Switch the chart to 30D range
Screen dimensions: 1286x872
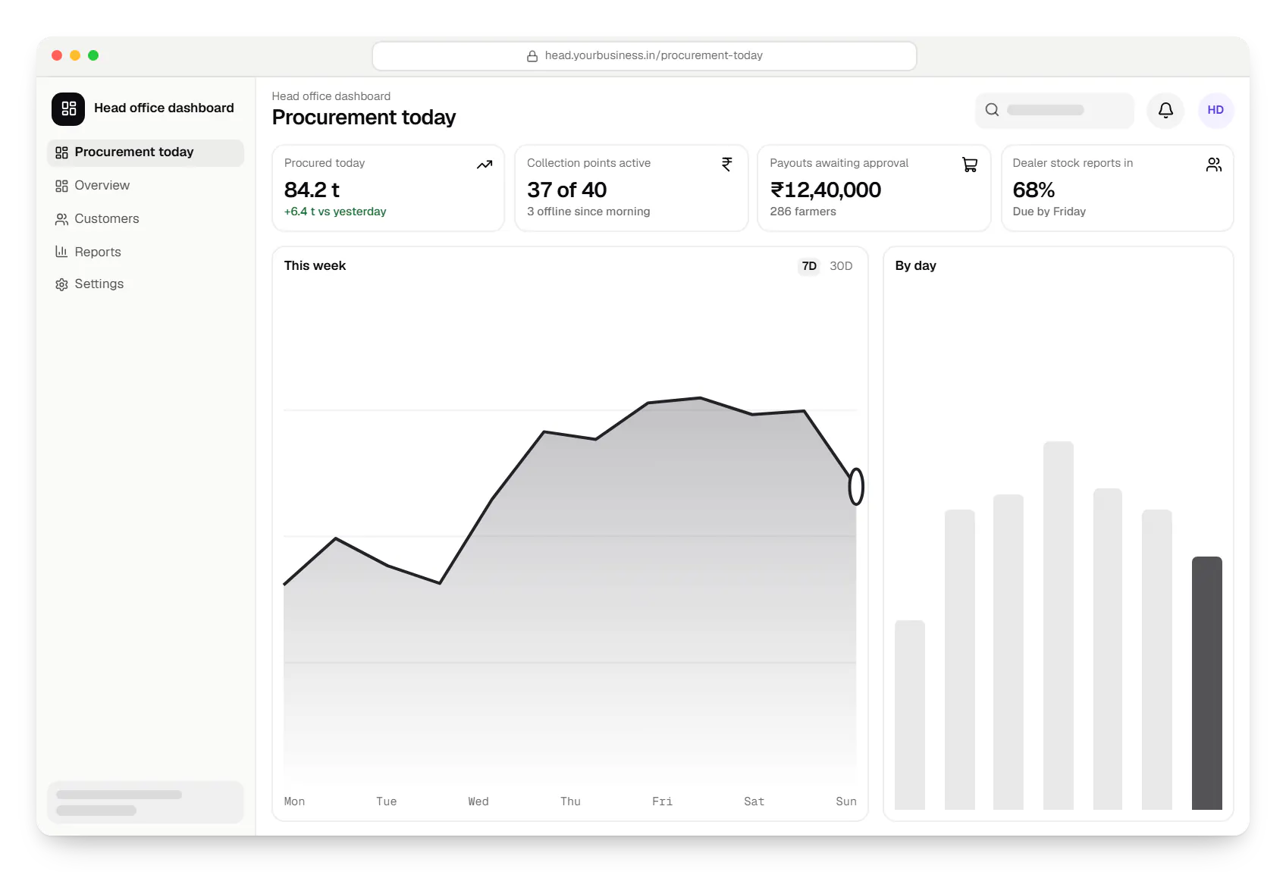(x=841, y=266)
